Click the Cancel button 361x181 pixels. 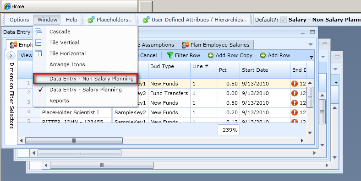click(148, 55)
